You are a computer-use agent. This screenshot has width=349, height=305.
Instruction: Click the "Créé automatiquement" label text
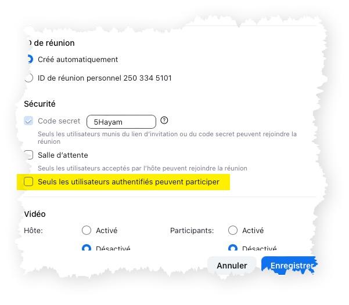click(78, 59)
